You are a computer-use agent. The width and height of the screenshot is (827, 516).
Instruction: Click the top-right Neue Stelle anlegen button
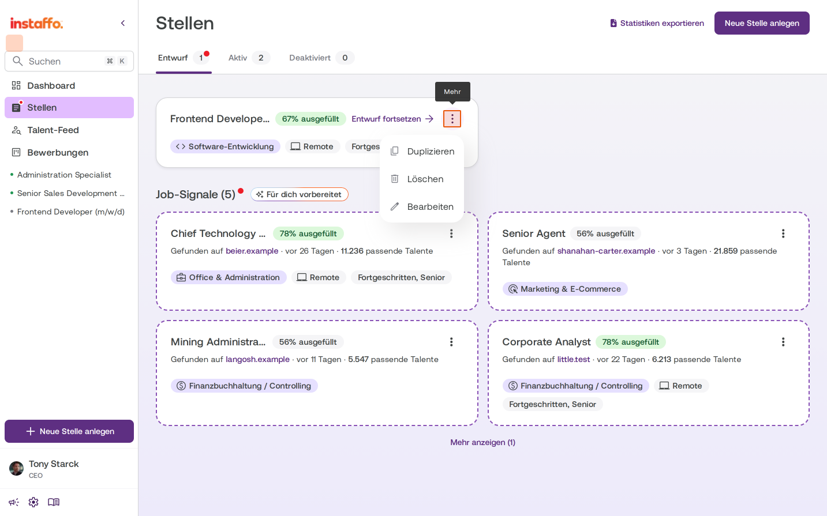point(762,23)
